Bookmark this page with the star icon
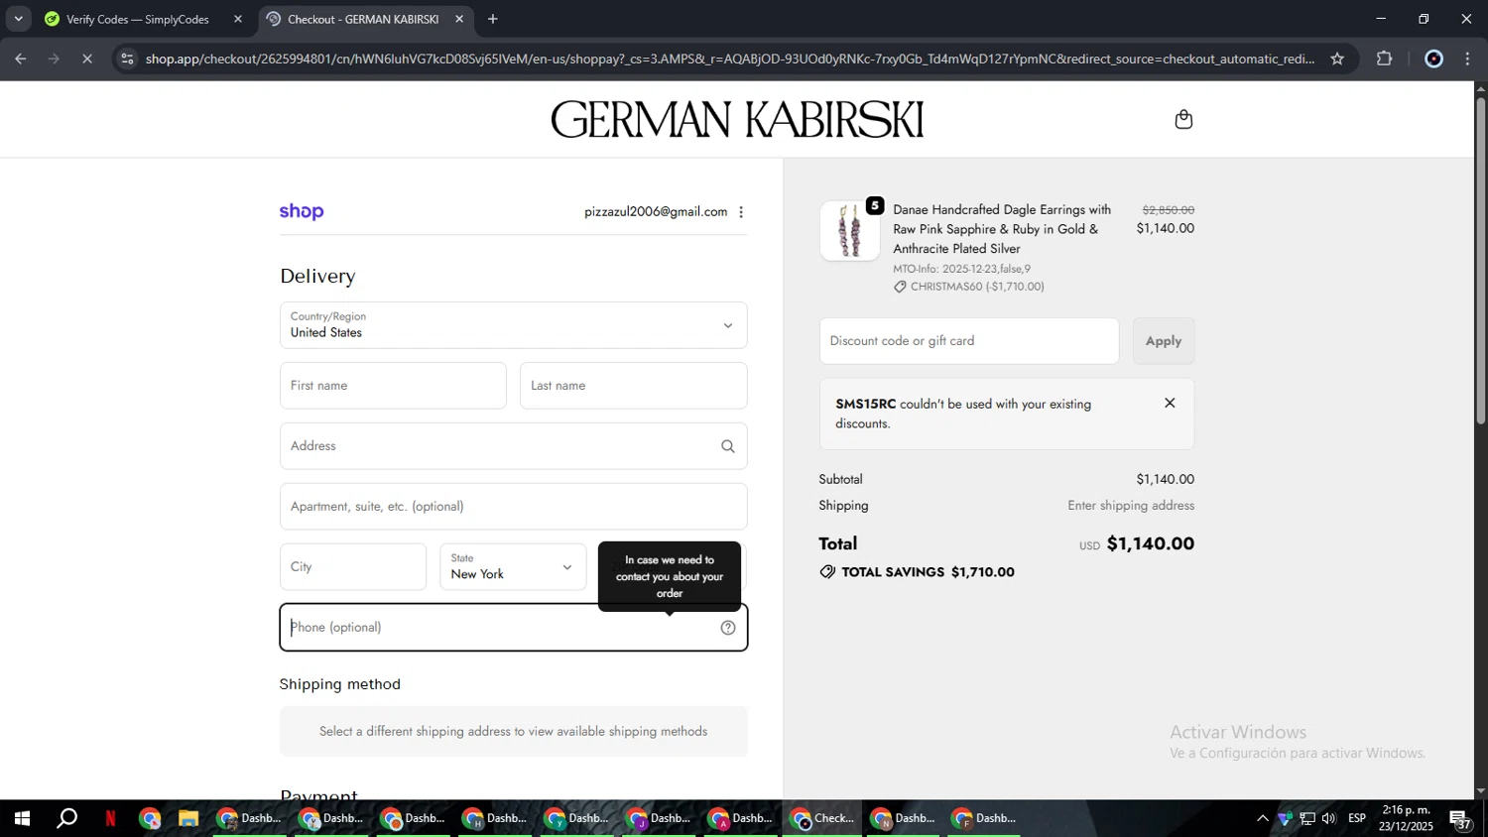 1337,59
